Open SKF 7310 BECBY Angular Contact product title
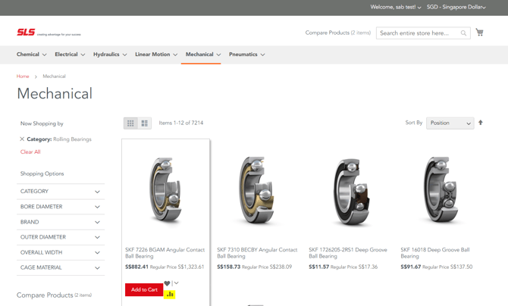508x306 pixels. click(x=257, y=253)
